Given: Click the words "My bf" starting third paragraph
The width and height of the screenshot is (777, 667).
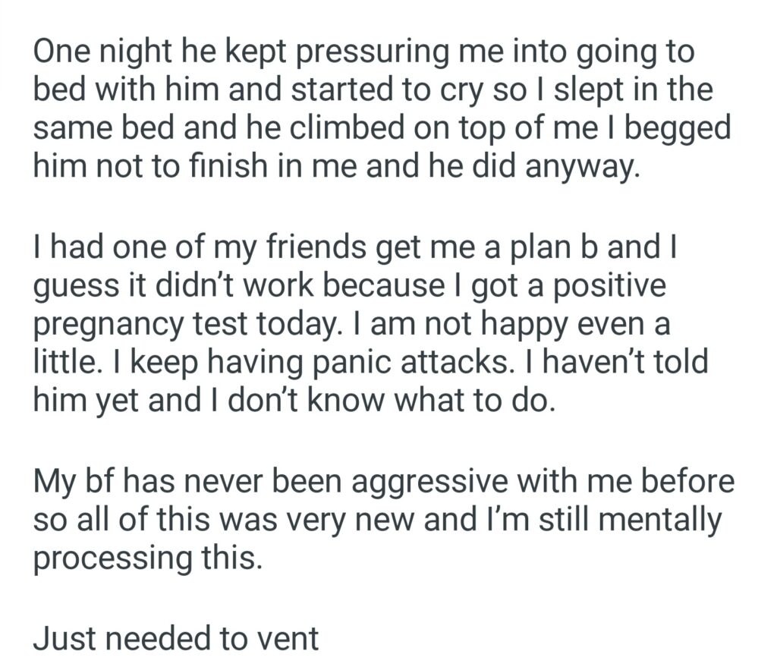Looking at the screenshot, I should pos(73,483).
